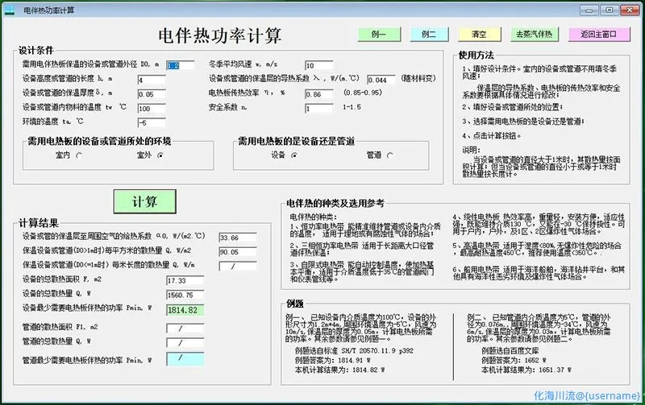Select total heat loss result 1560.75
645x405 pixels.
(x=185, y=295)
